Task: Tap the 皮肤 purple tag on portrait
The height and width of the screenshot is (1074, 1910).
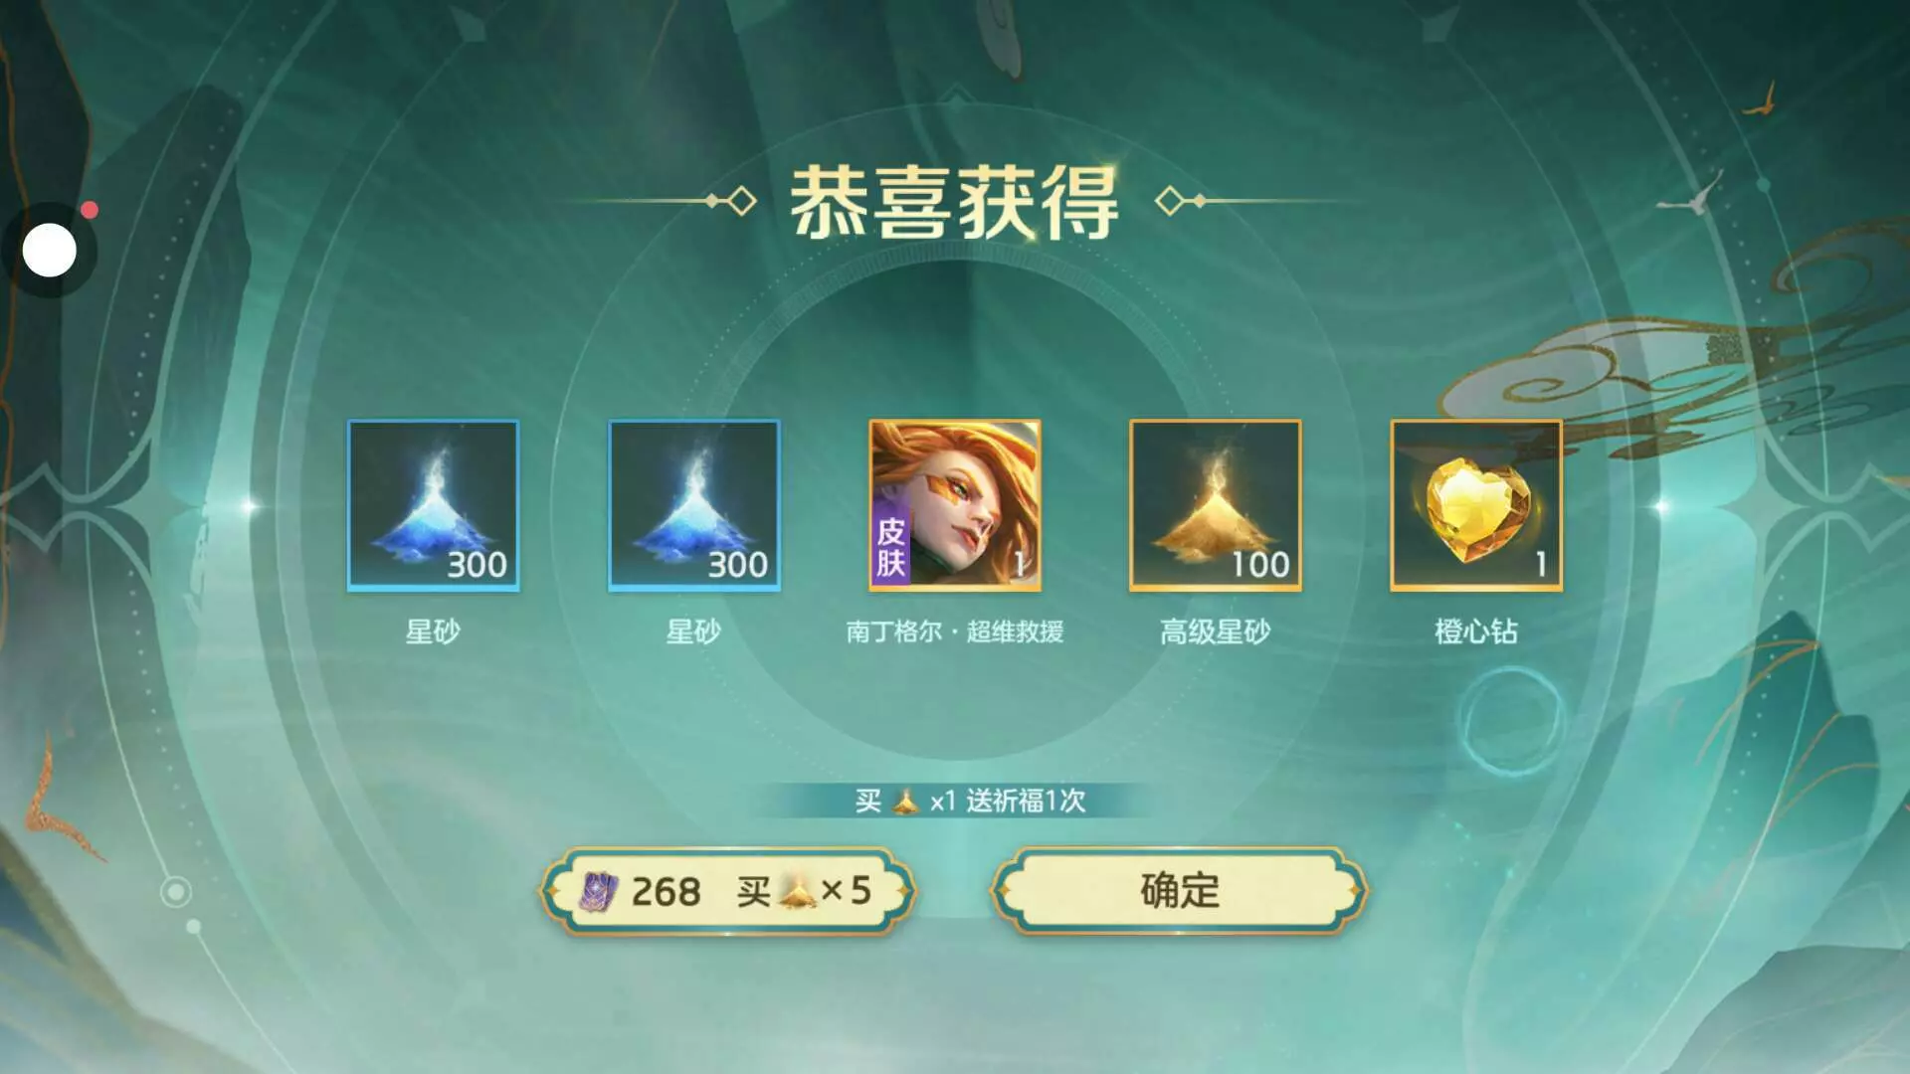Action: point(890,545)
